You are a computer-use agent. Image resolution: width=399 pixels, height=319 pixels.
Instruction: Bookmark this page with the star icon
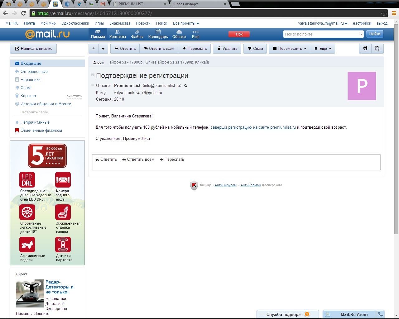tap(384, 13)
